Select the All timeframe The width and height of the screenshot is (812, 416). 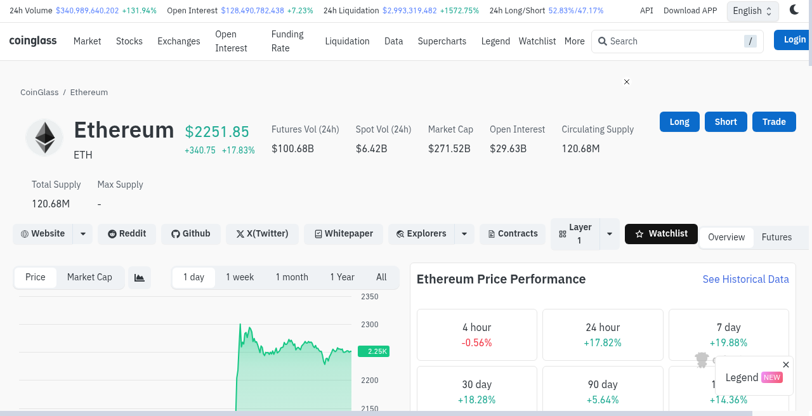pyautogui.click(x=381, y=278)
